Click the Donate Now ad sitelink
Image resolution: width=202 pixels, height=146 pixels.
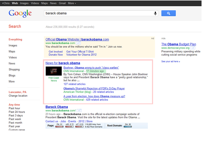56,55
